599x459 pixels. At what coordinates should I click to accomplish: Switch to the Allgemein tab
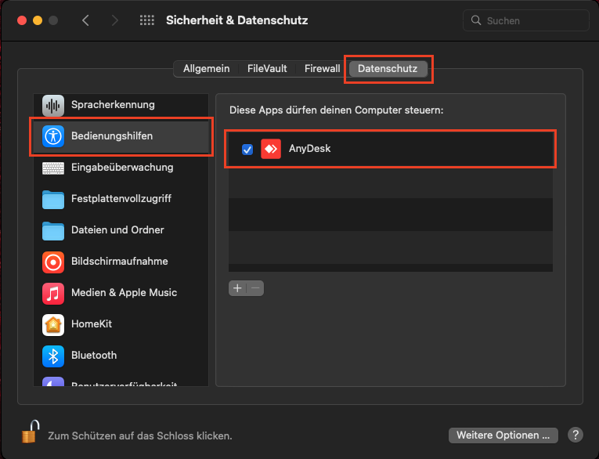(x=206, y=69)
